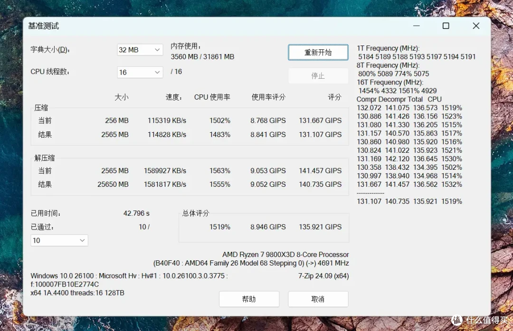This screenshot has width=513, height=331.
Task: Click the greyed-out 停止 stop button
Action: (318, 76)
